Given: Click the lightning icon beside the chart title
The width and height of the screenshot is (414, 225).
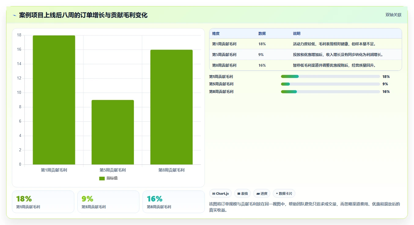Looking at the screenshot, I should tap(14, 15).
